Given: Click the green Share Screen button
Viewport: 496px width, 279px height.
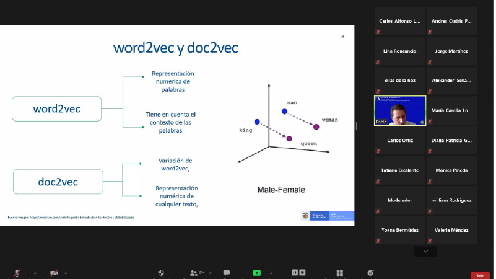Looking at the screenshot, I should pyautogui.click(x=257, y=273).
